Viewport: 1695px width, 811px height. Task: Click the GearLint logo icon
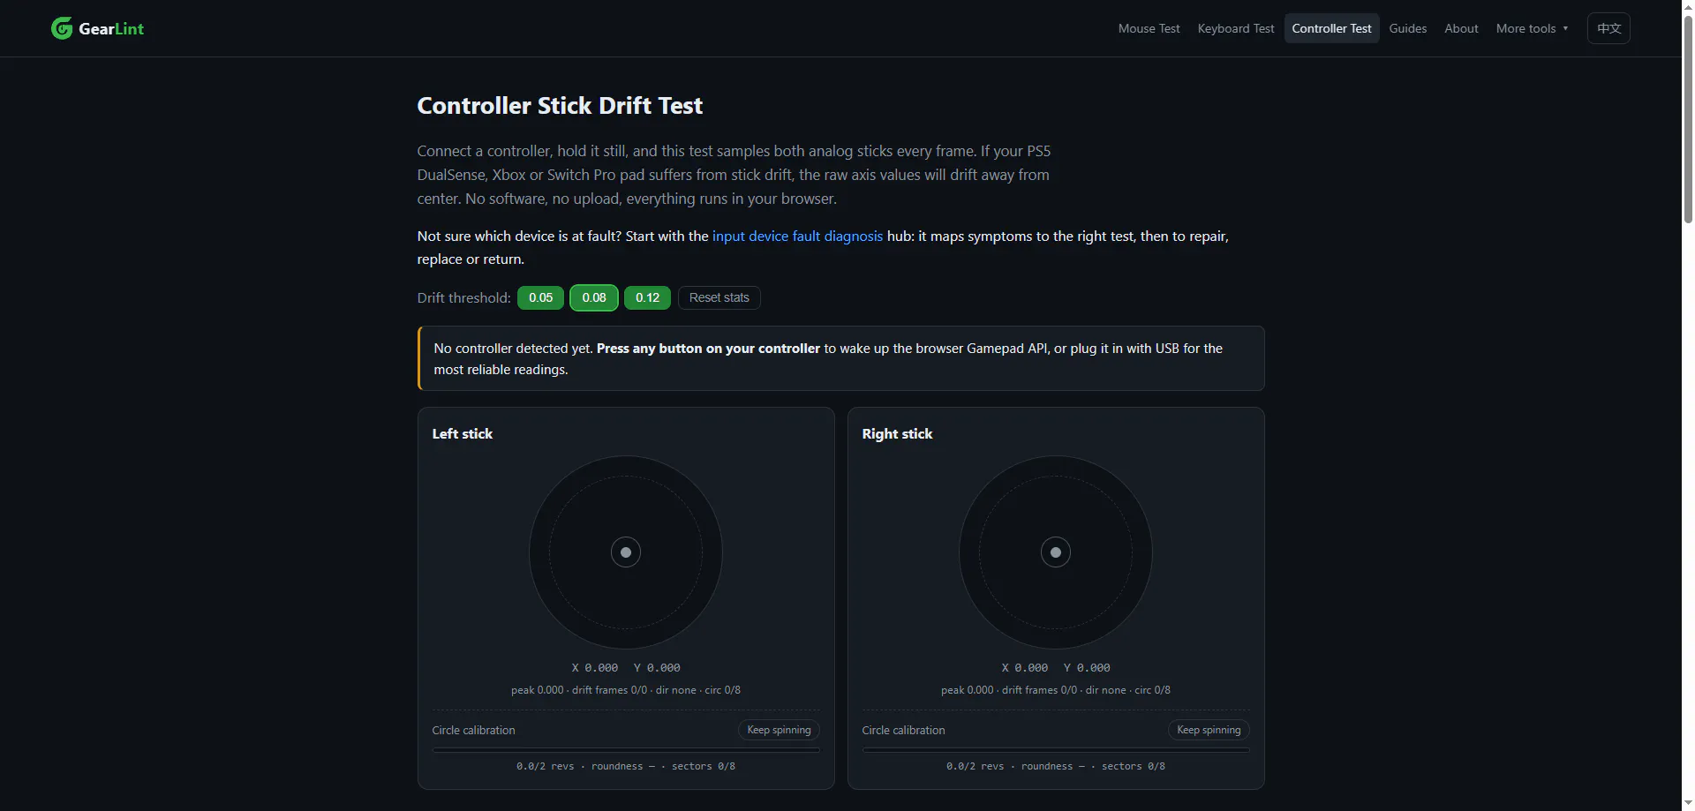[x=62, y=28]
